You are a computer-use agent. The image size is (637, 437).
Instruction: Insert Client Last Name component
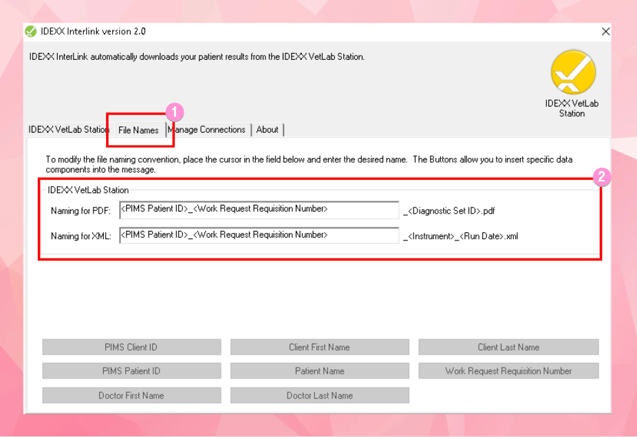(508, 347)
